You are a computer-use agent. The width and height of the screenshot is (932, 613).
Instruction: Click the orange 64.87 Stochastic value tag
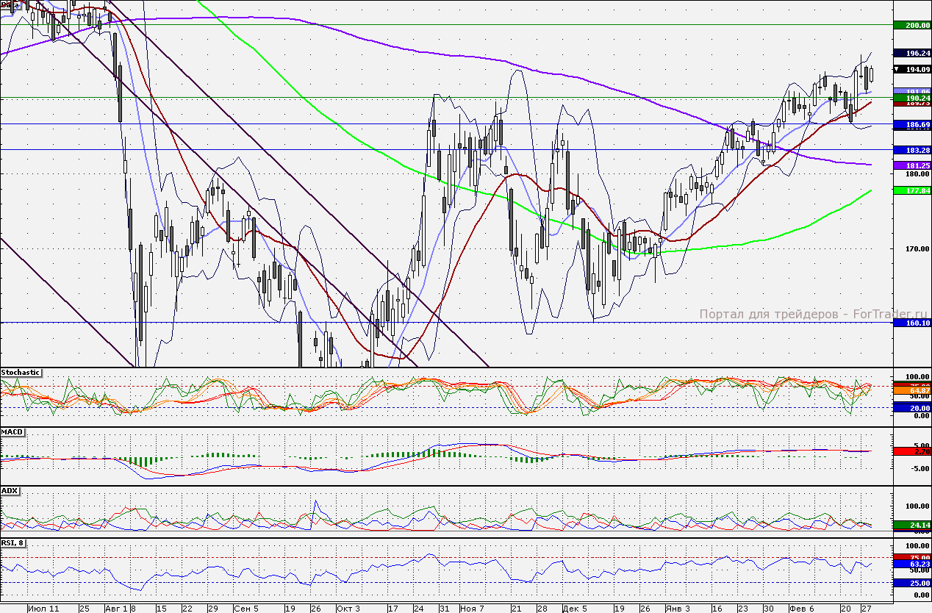pyautogui.click(x=912, y=390)
